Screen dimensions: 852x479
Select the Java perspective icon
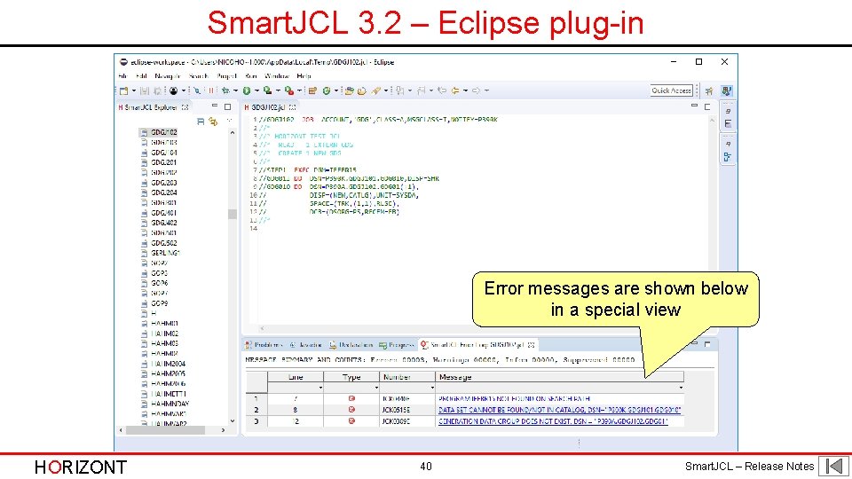[727, 90]
